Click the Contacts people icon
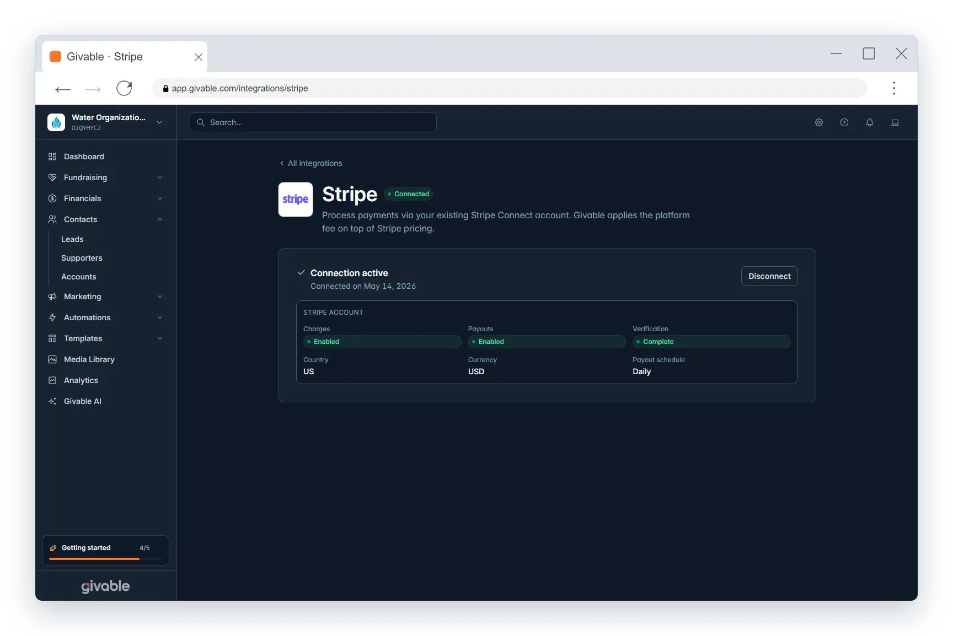Screen dimensions: 953x636 tap(52, 219)
